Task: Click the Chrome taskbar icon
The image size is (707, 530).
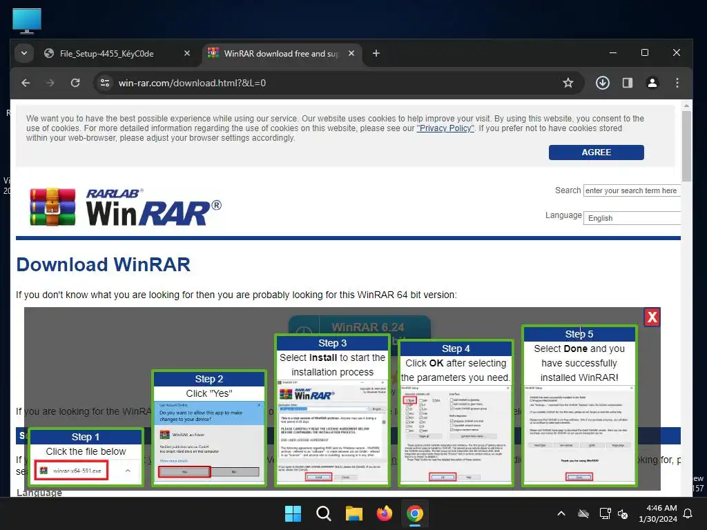Action: coord(415,513)
